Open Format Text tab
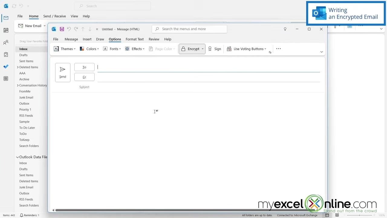The height and width of the screenshot is (218, 387). (x=135, y=39)
